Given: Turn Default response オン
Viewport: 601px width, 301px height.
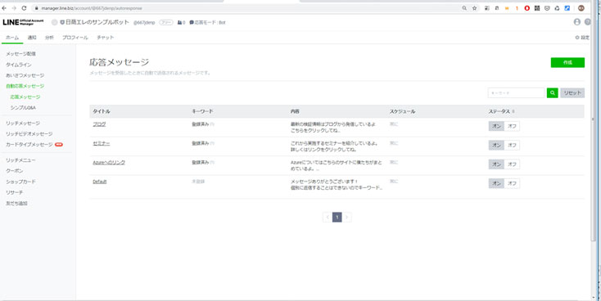Looking at the screenshot, I should click(x=496, y=183).
